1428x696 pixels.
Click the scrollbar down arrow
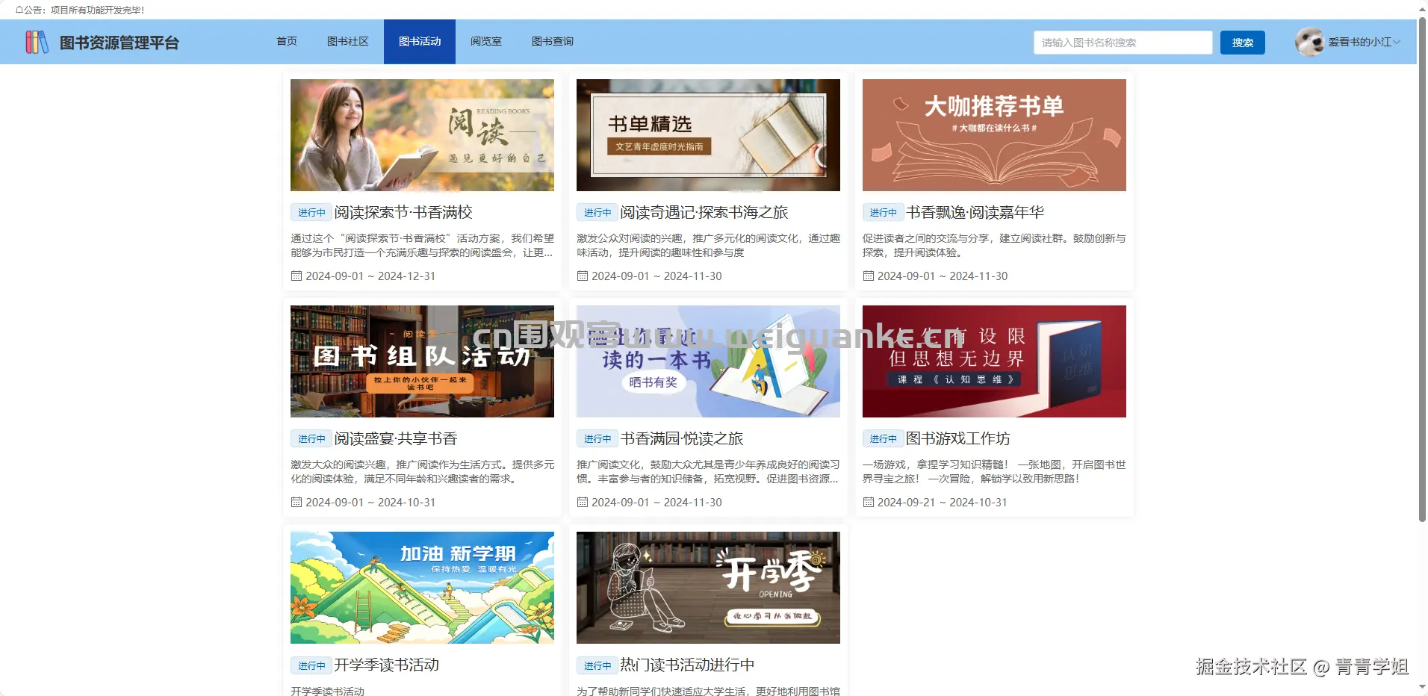click(x=1422, y=687)
